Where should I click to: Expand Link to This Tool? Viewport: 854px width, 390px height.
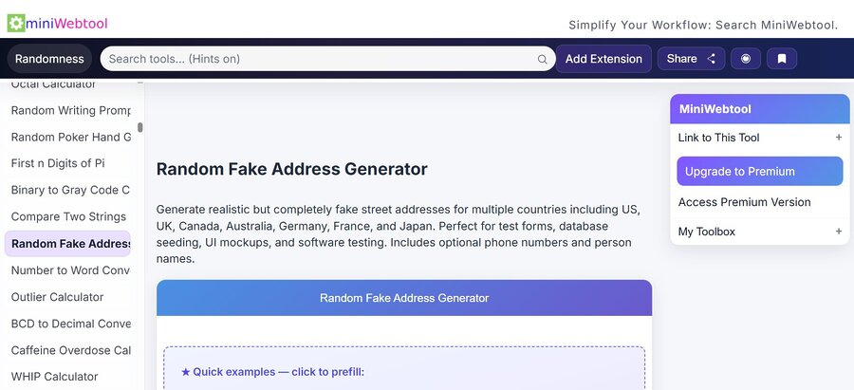tap(838, 138)
